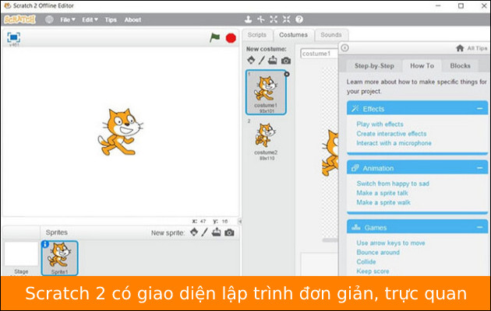
Task: Click the Scratch logo
Action: [x=19, y=19]
